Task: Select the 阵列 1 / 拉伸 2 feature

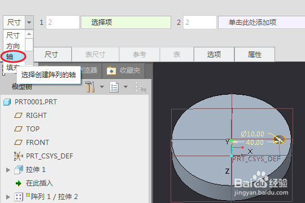Action: tap(54, 197)
